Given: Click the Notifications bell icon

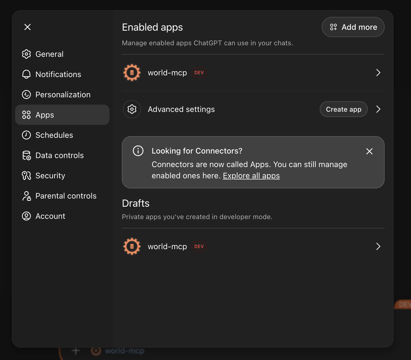Looking at the screenshot, I should pyautogui.click(x=26, y=74).
